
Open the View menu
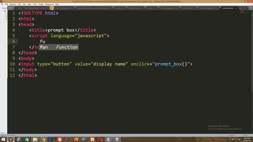(x=24, y=4)
